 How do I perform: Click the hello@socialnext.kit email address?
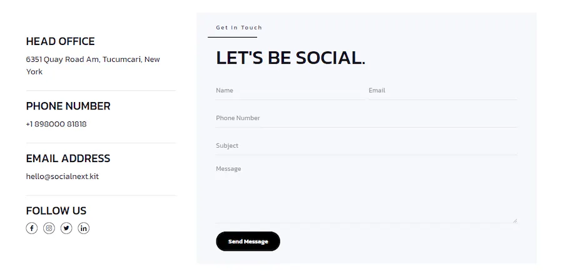[63, 176]
